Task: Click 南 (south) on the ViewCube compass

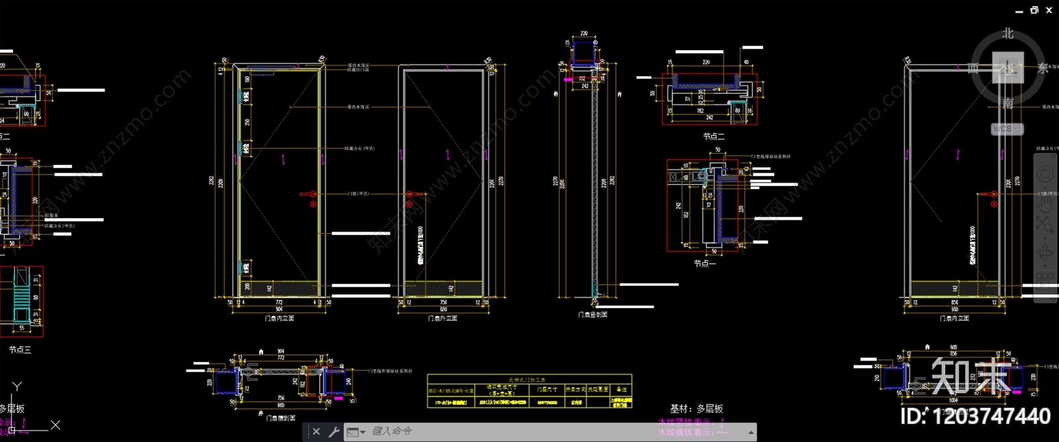Action: tap(1007, 103)
